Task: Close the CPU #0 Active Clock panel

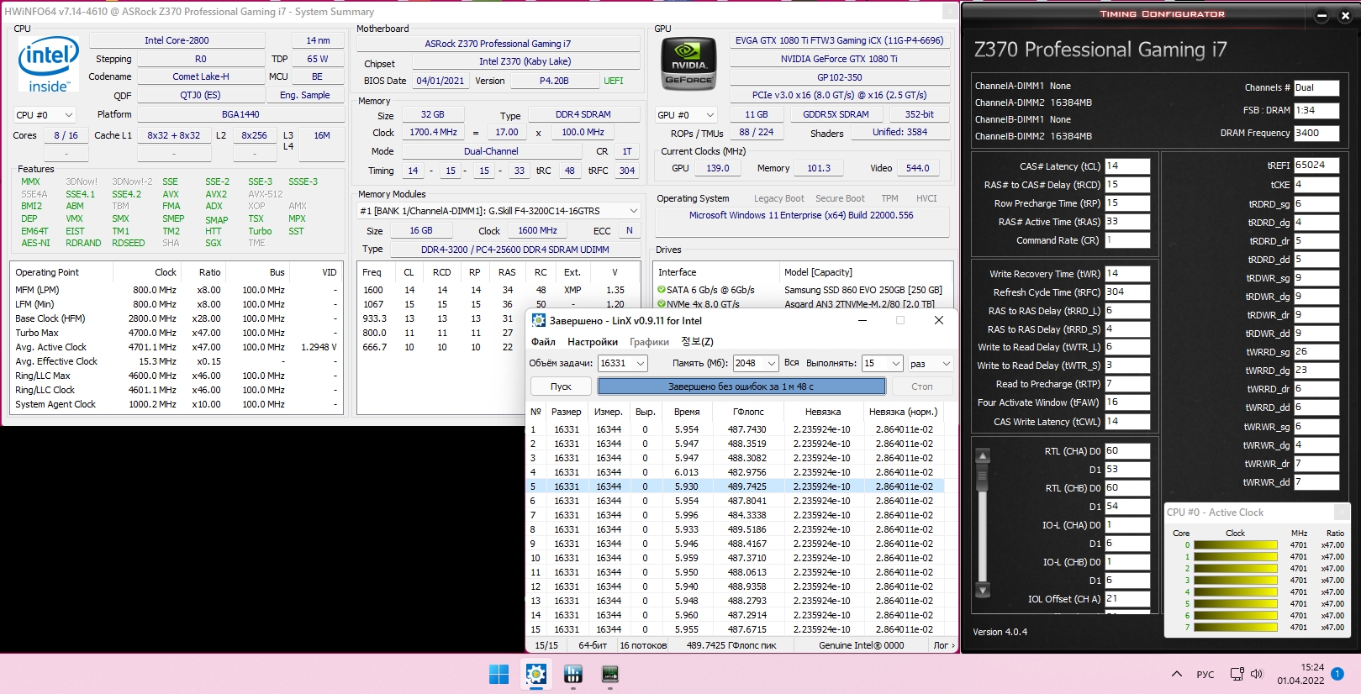Action: [x=1341, y=512]
